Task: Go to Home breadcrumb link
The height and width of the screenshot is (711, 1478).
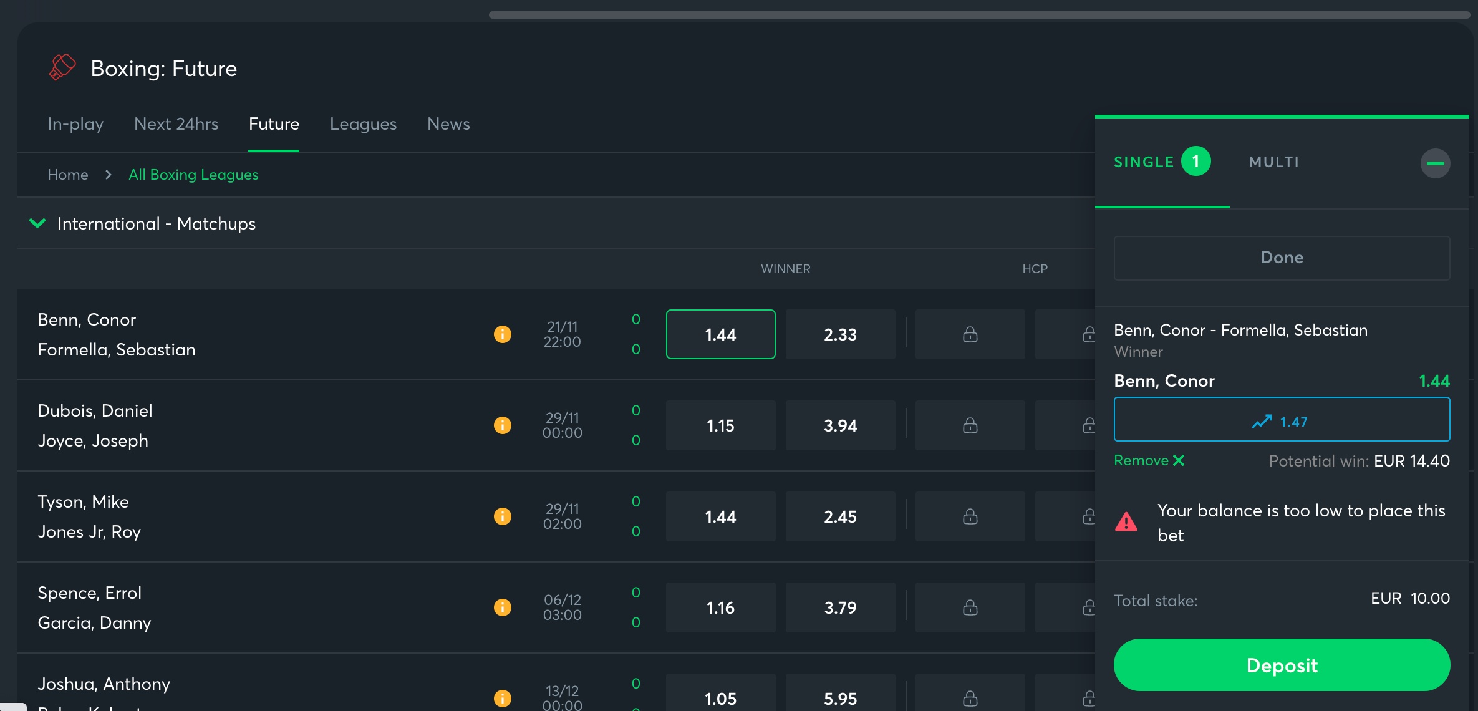Action: 68,175
